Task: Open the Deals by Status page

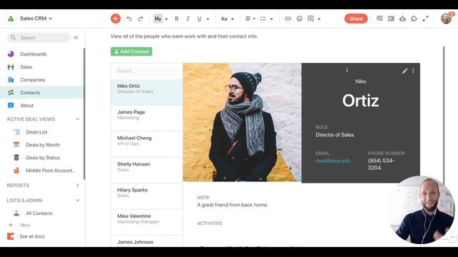Action: [x=42, y=158]
